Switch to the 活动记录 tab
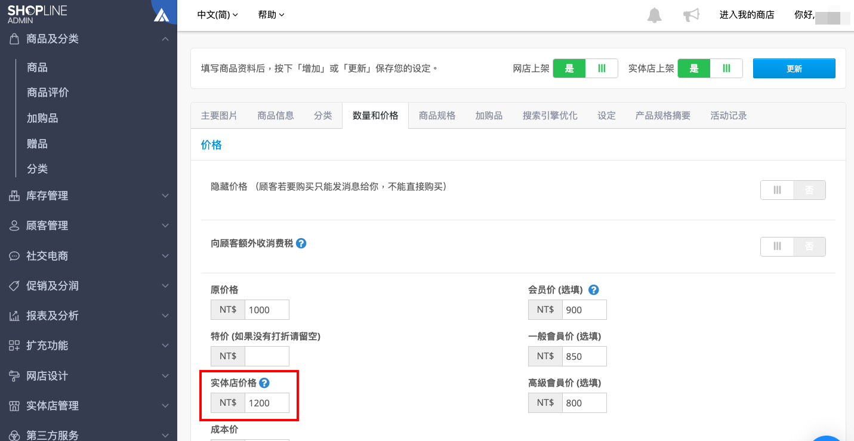This screenshot has width=854, height=441. [729, 116]
